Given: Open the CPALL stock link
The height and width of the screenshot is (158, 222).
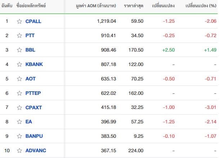Looking at the screenshot, I should (33, 21).
